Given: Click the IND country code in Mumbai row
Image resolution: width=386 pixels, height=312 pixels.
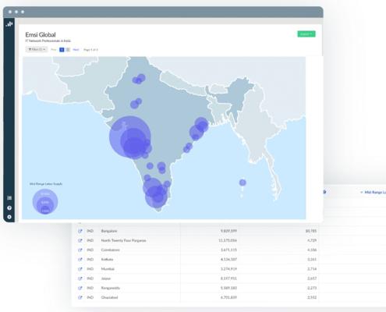Looking at the screenshot, I should coord(90,269).
